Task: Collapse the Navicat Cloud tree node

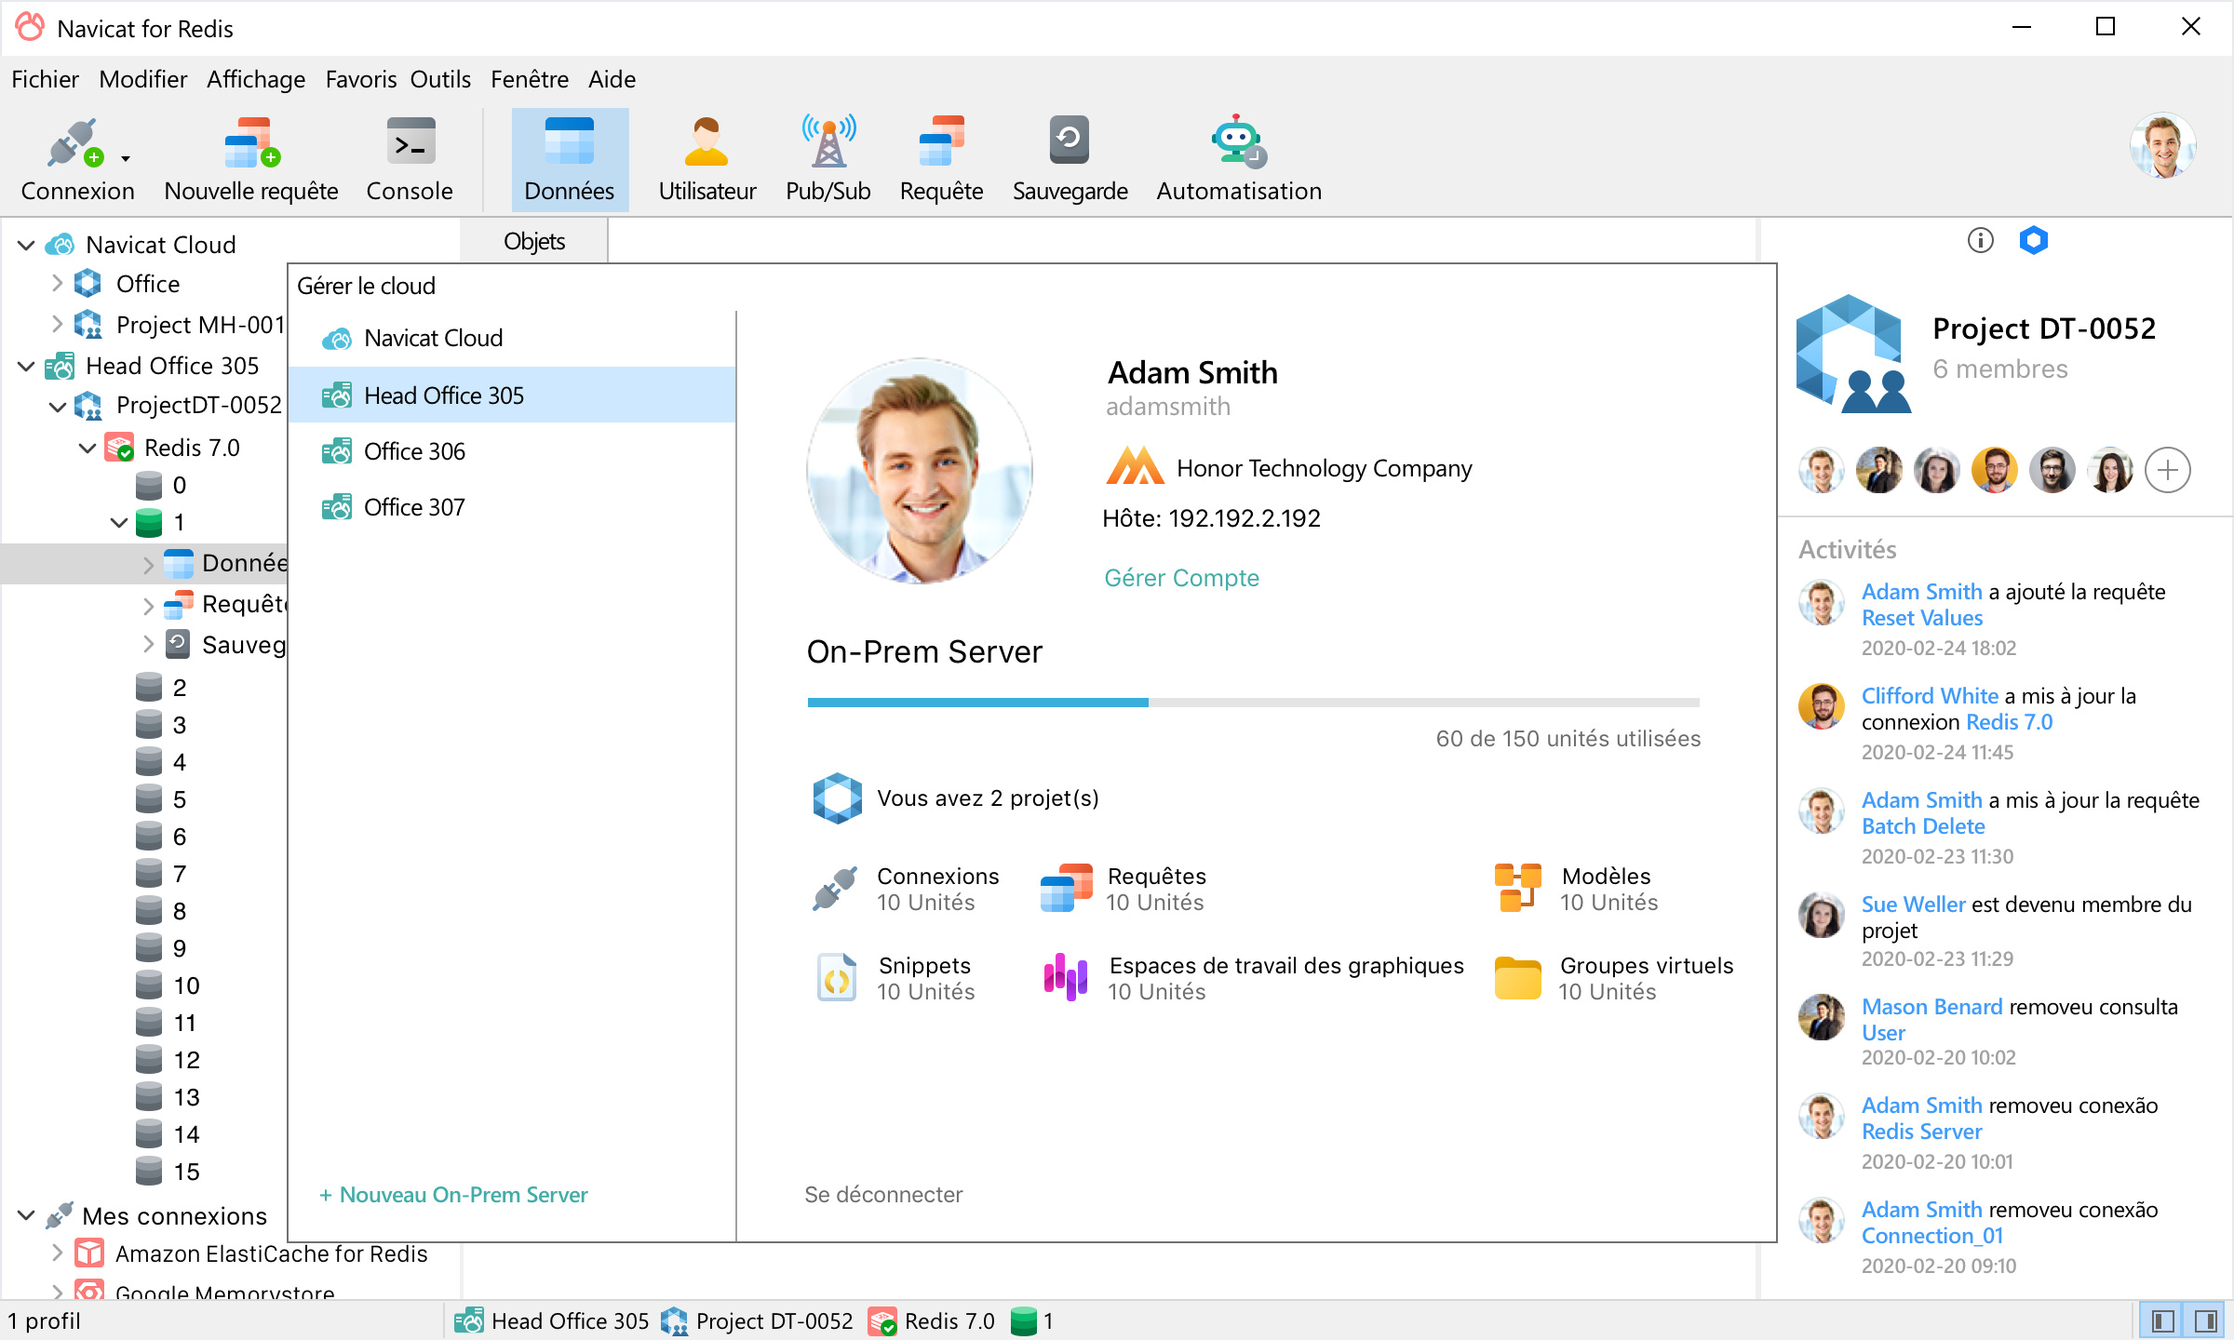Action: (26, 245)
